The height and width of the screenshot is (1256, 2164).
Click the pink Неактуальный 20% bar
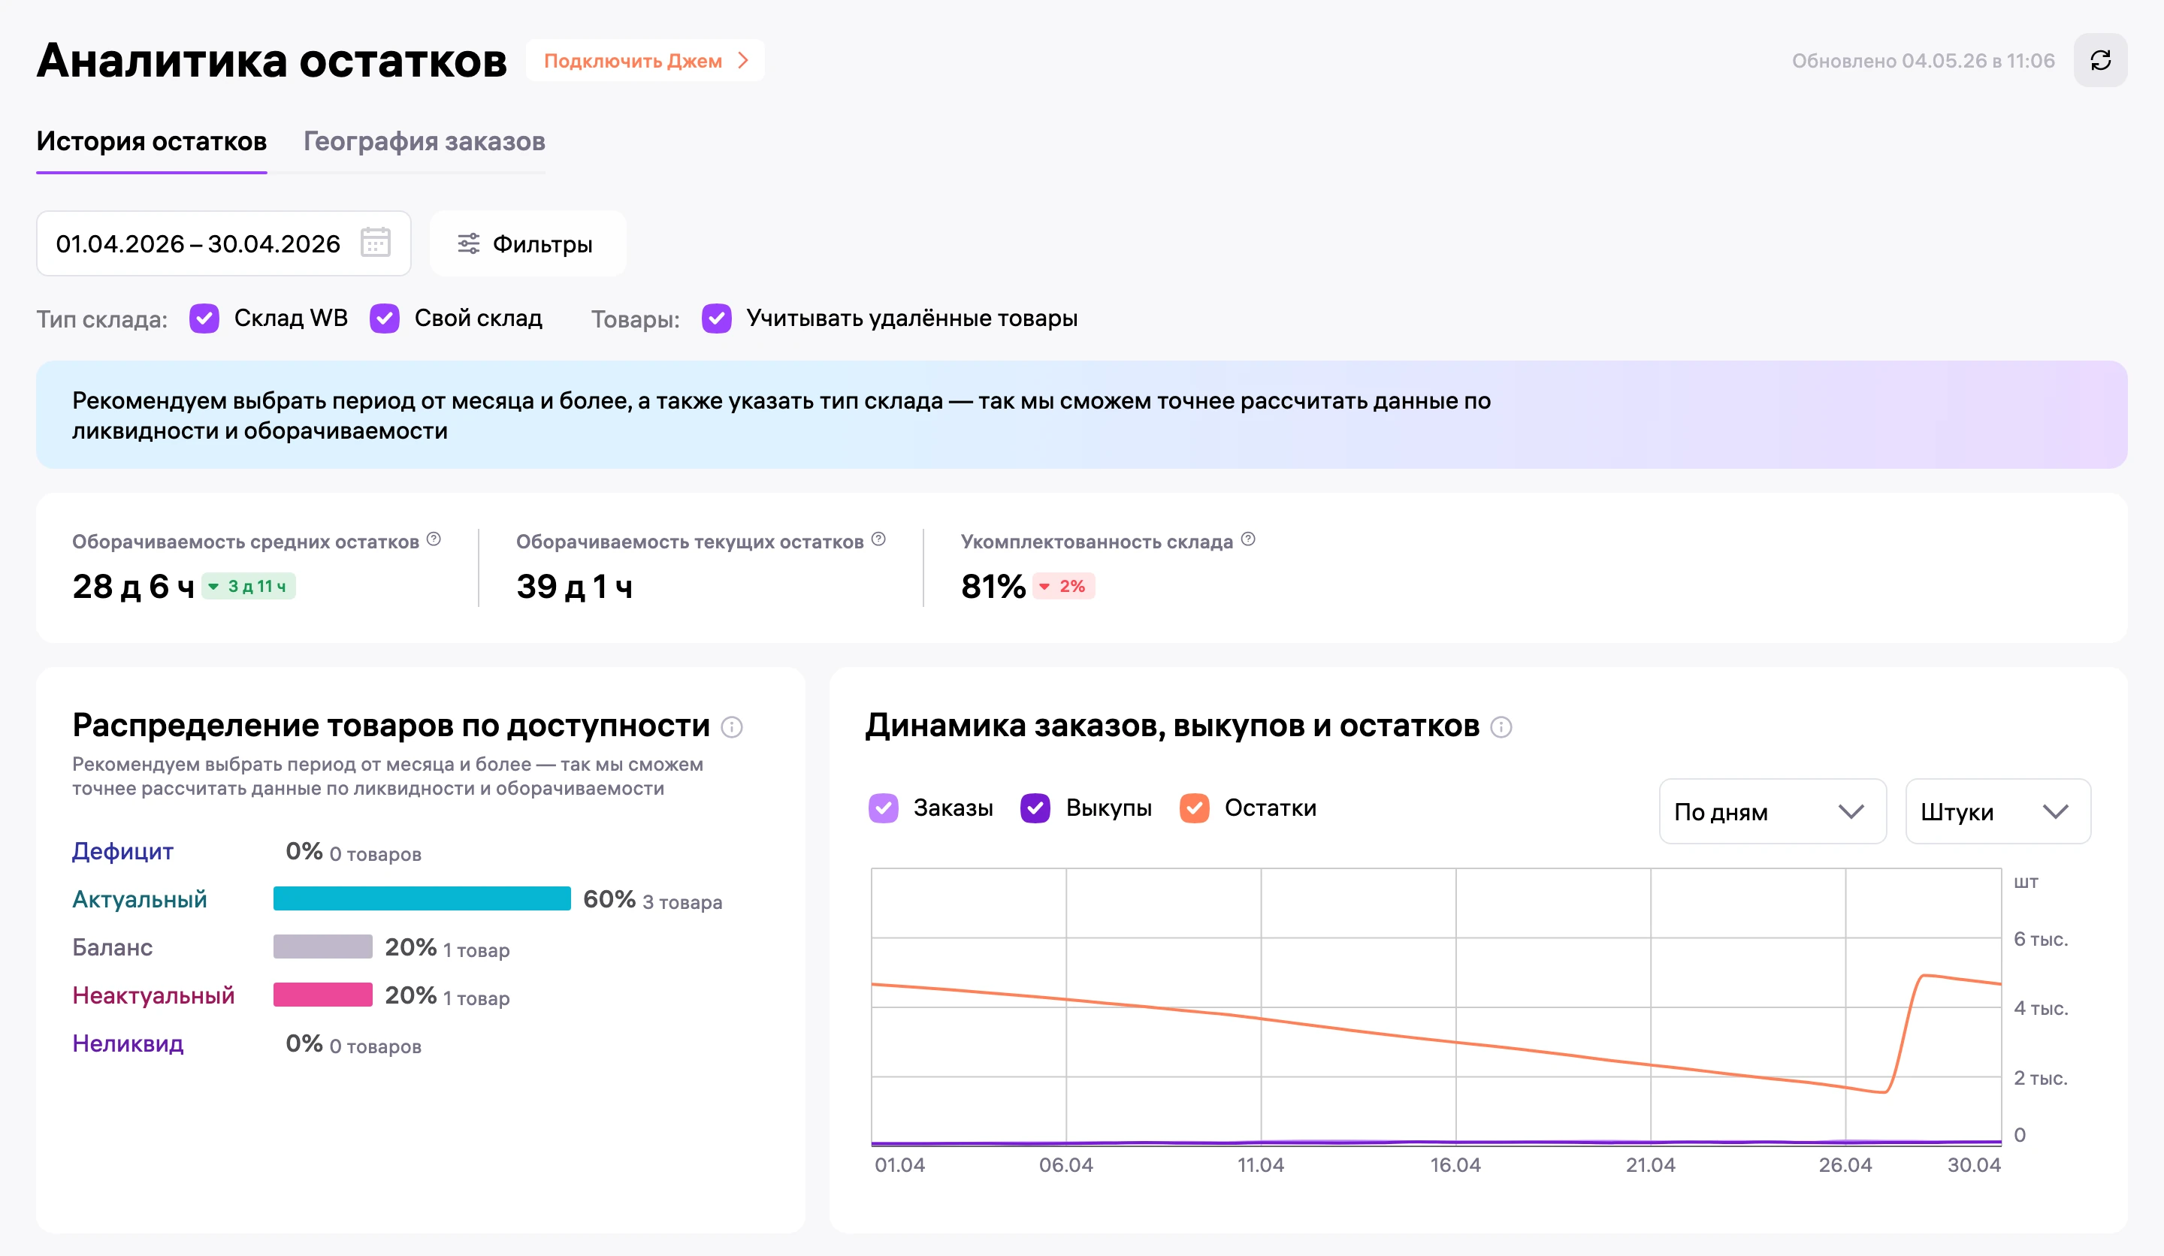tap(323, 995)
